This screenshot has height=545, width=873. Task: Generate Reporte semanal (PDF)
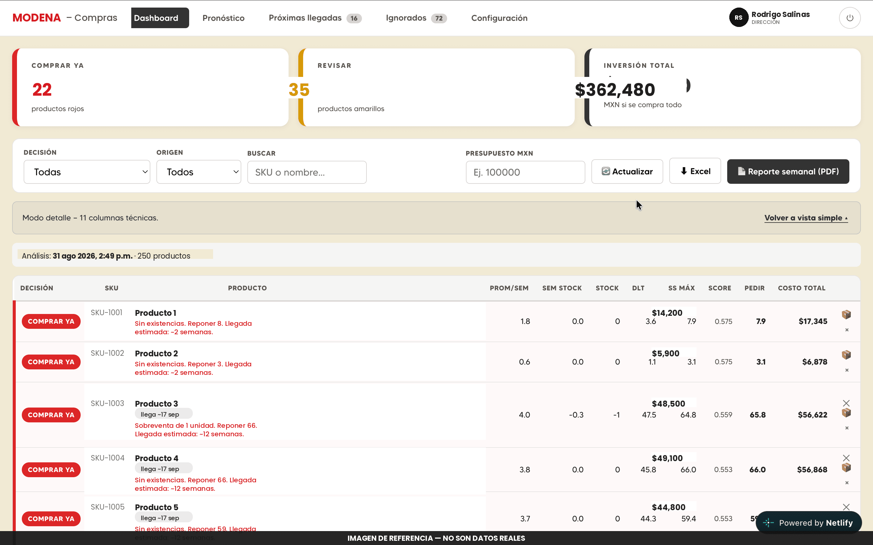[788, 172]
